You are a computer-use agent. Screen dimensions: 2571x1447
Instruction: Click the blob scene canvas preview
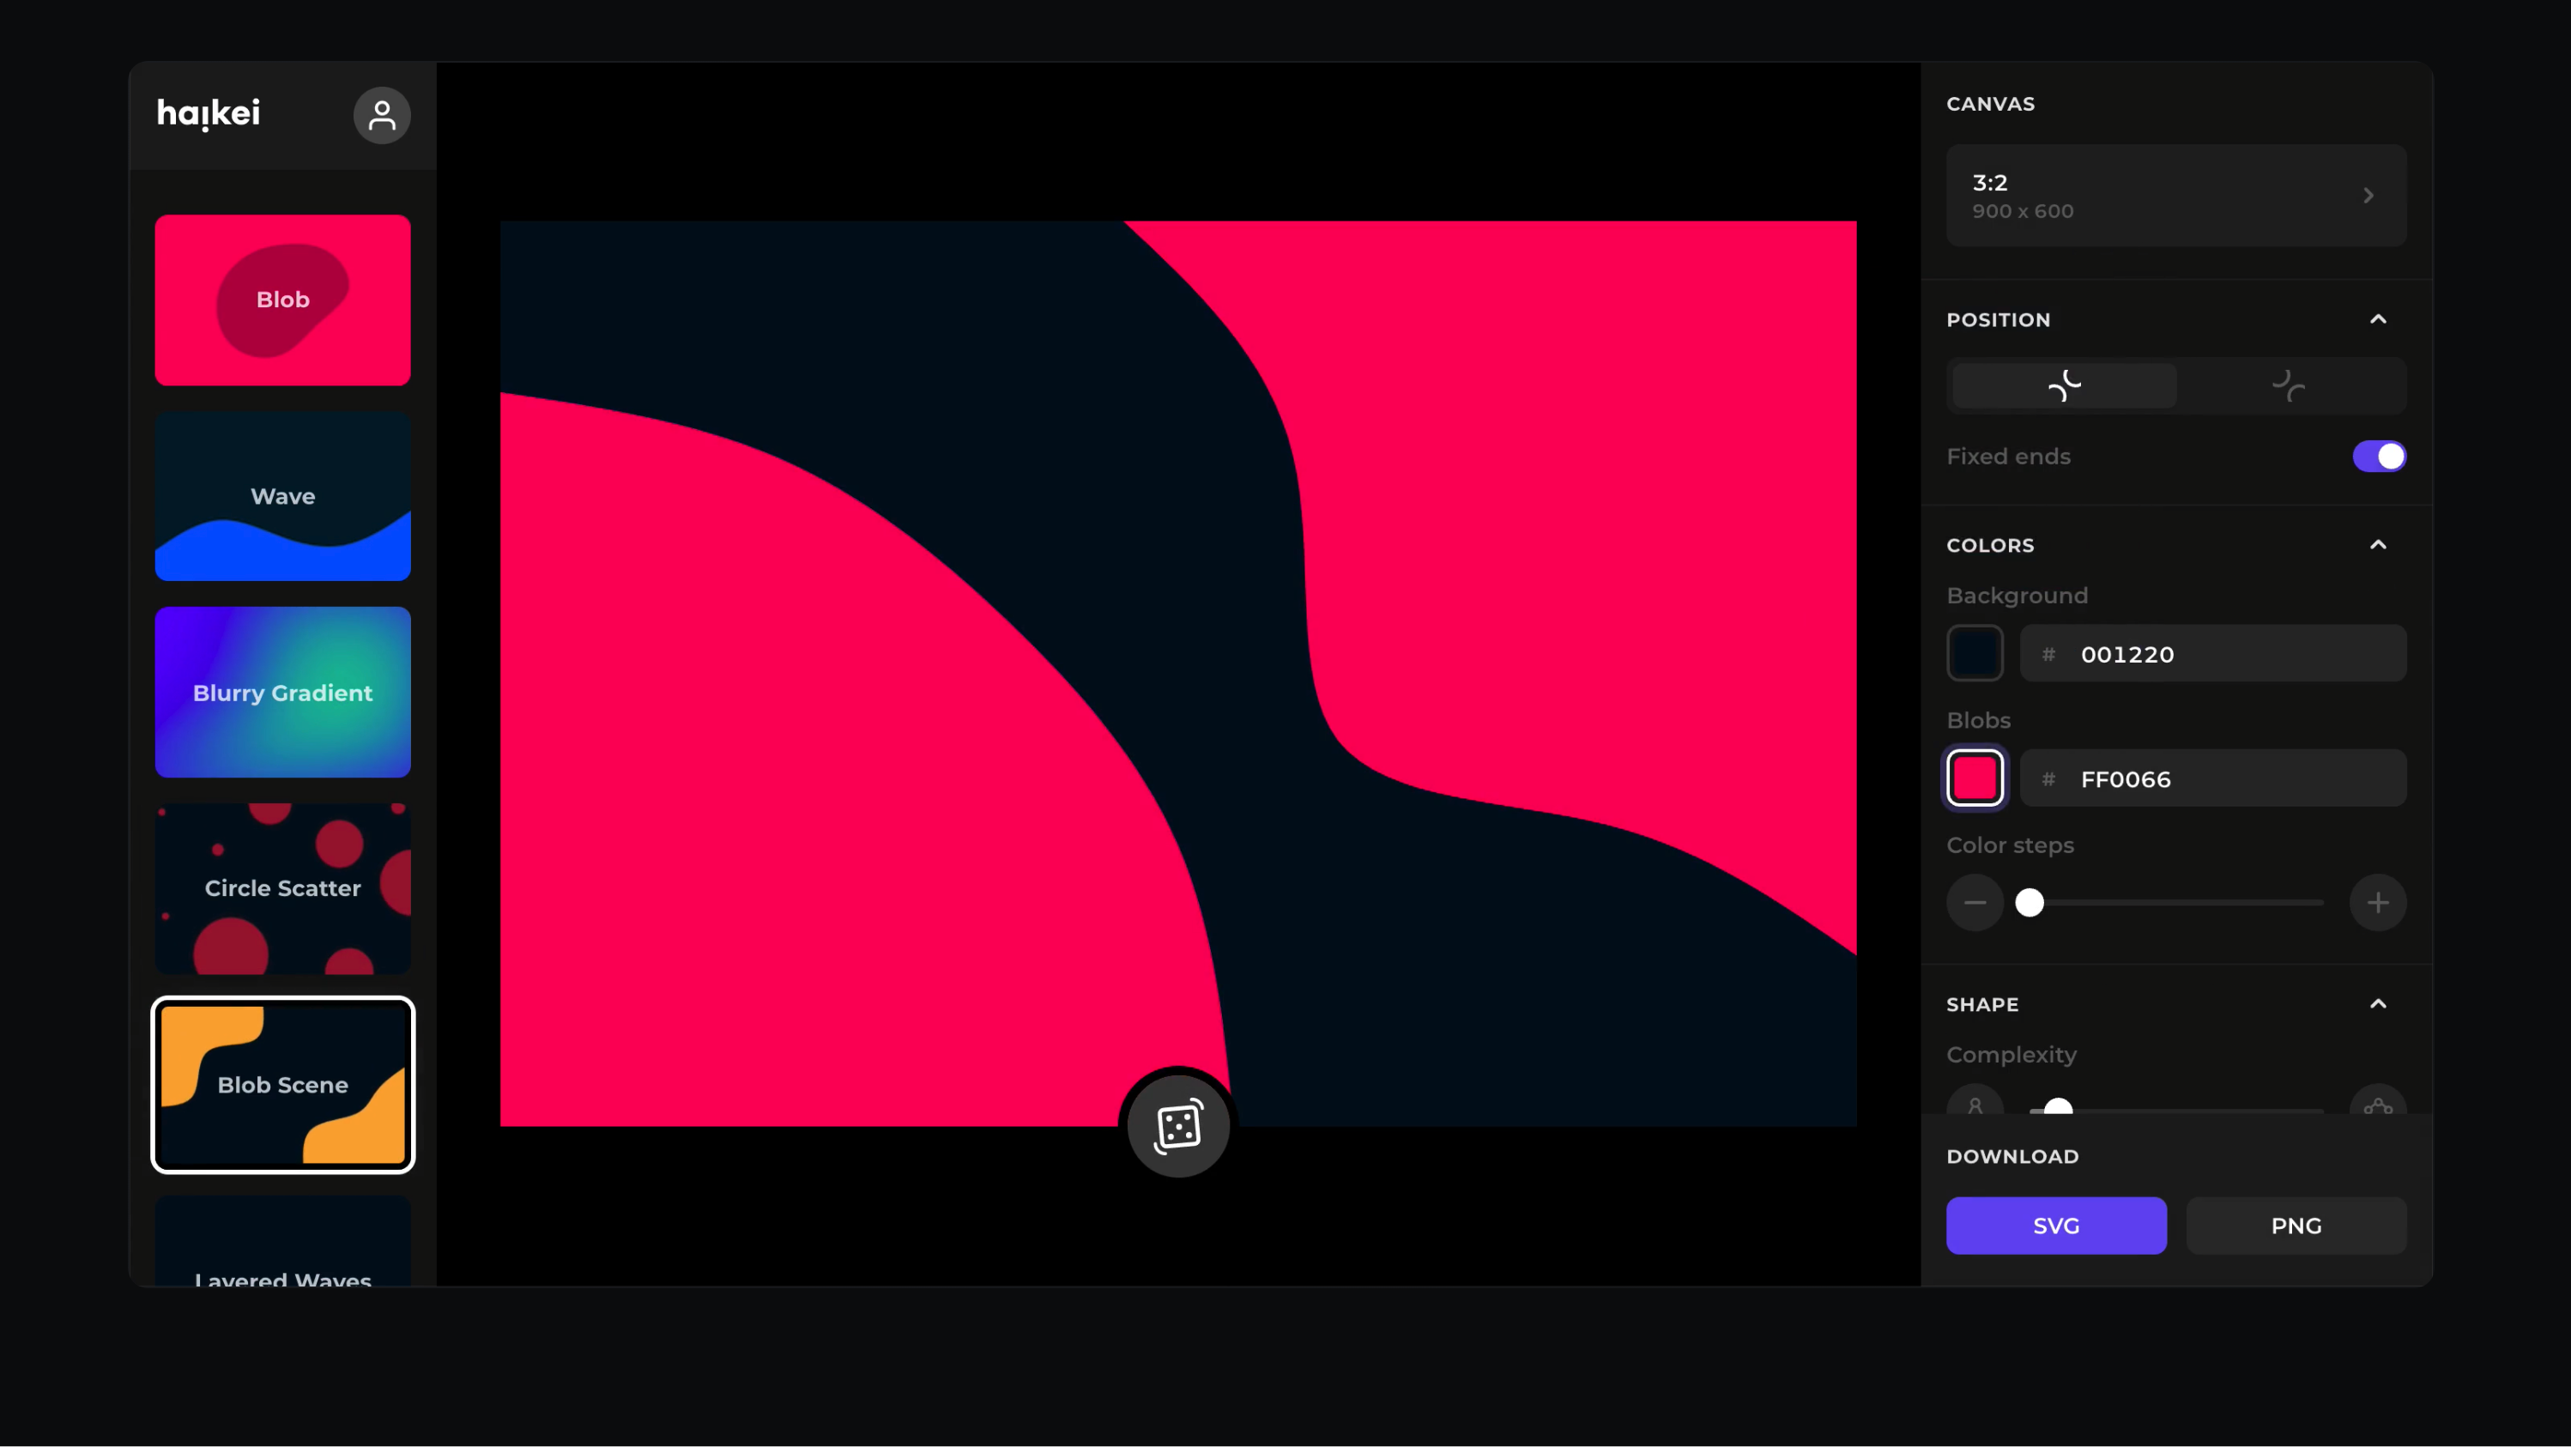pos(1177,674)
